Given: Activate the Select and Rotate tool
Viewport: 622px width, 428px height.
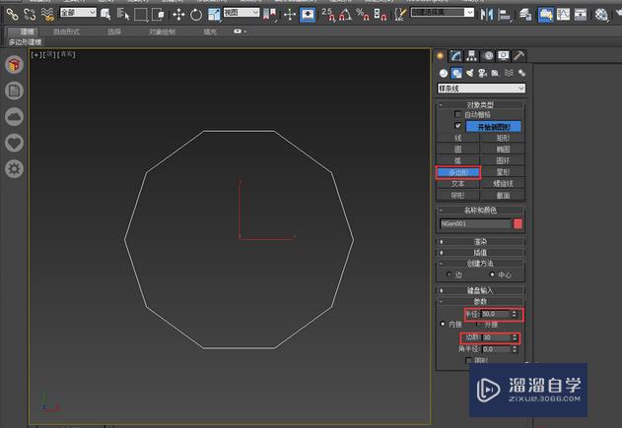Looking at the screenshot, I should tap(196, 15).
